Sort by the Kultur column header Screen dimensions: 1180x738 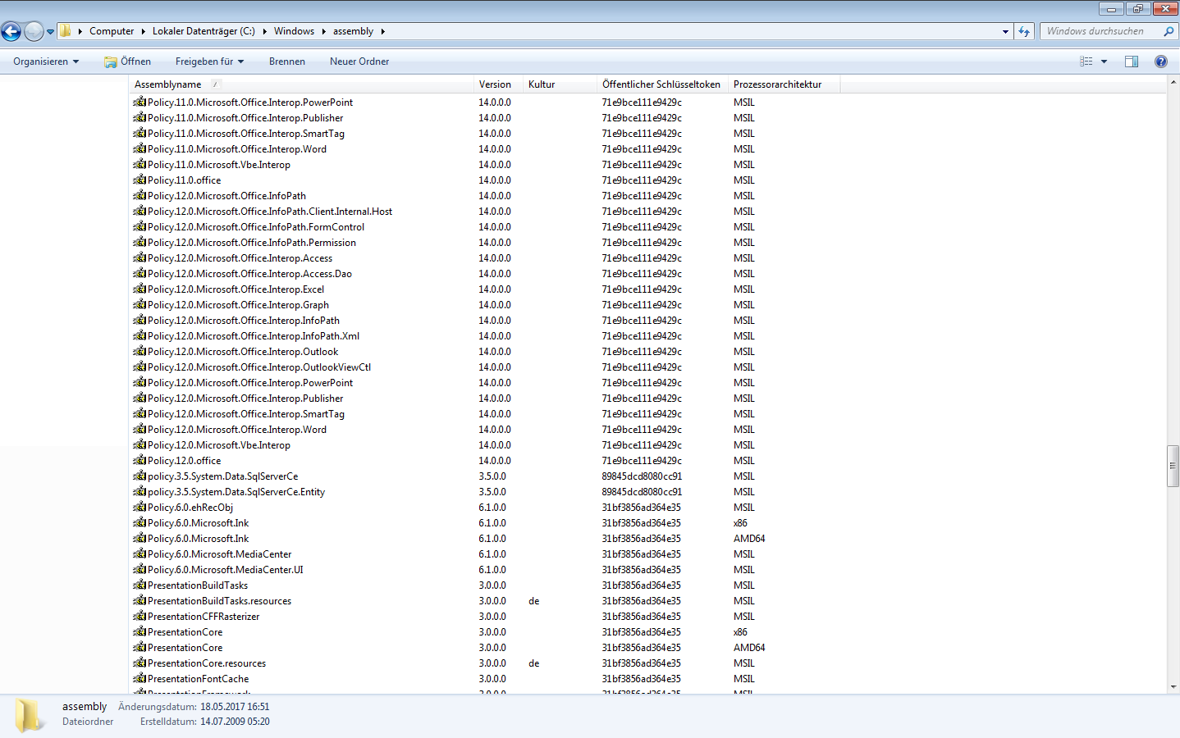pos(560,84)
